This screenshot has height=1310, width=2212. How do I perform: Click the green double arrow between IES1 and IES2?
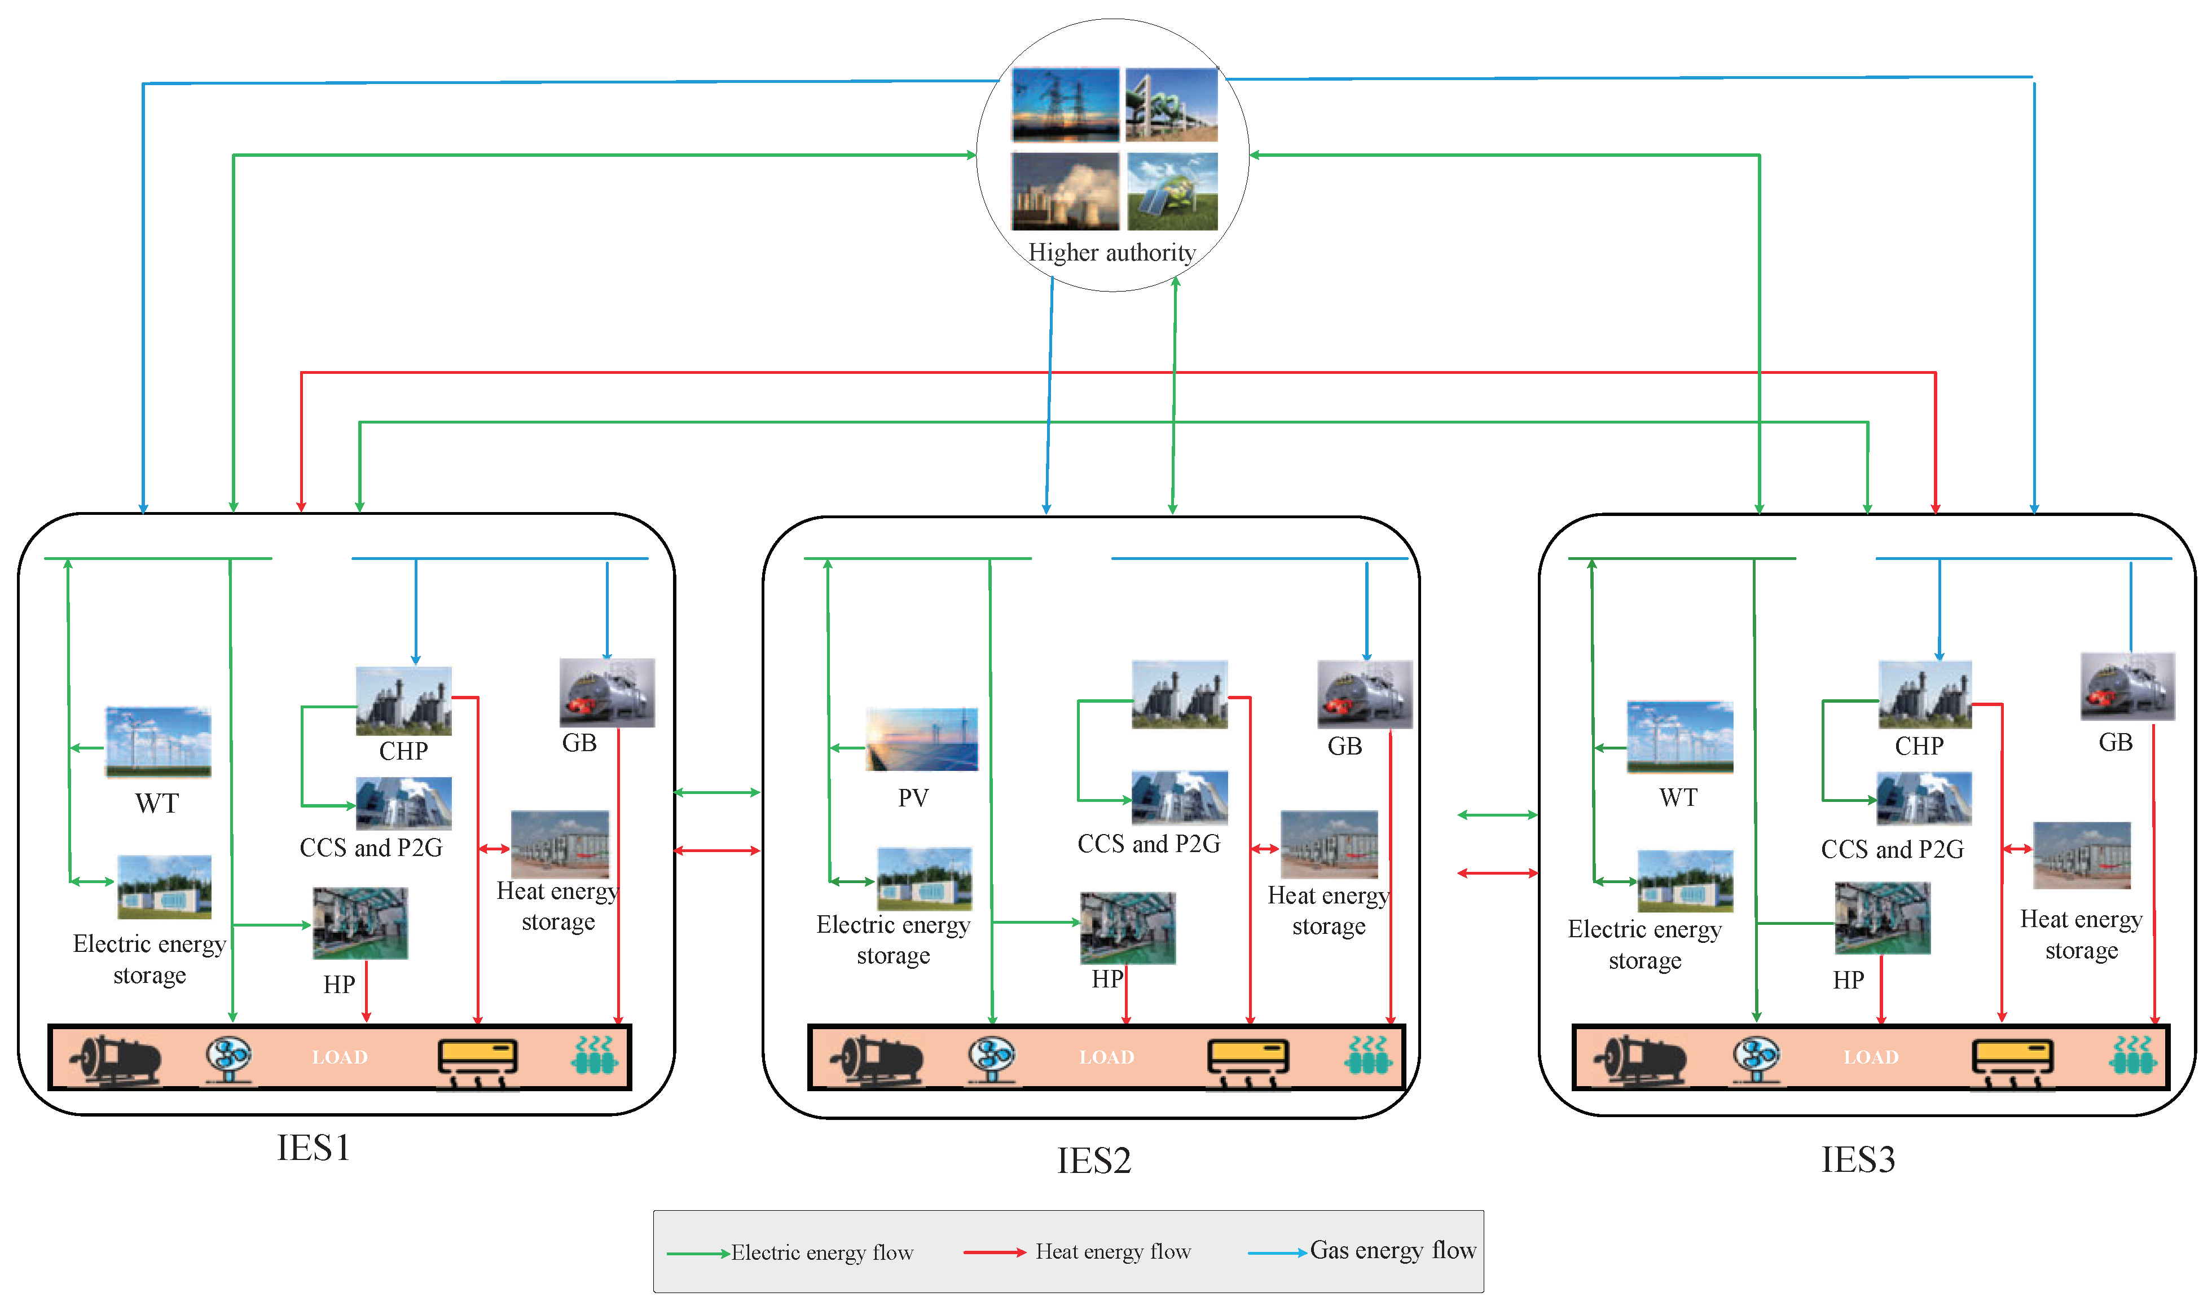click(x=717, y=792)
